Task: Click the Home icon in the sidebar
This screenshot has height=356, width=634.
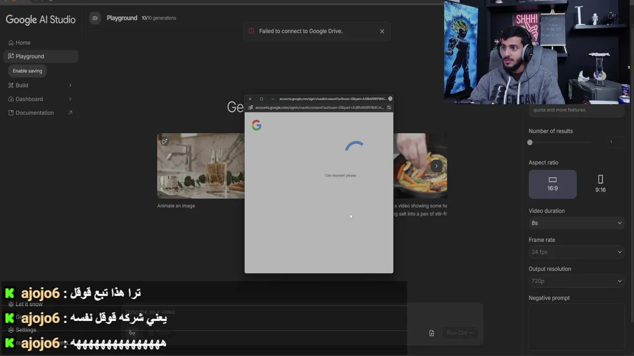Action: tap(11, 43)
